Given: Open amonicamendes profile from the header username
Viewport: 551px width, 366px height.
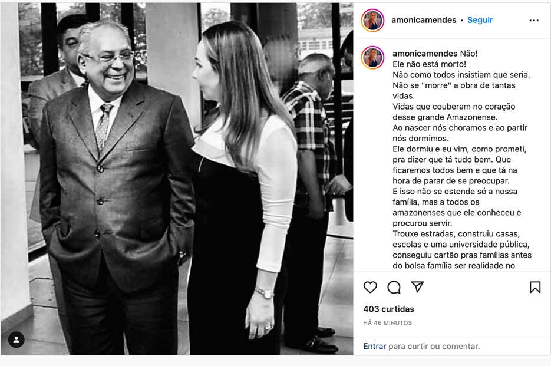Looking at the screenshot, I should tap(424, 20).
